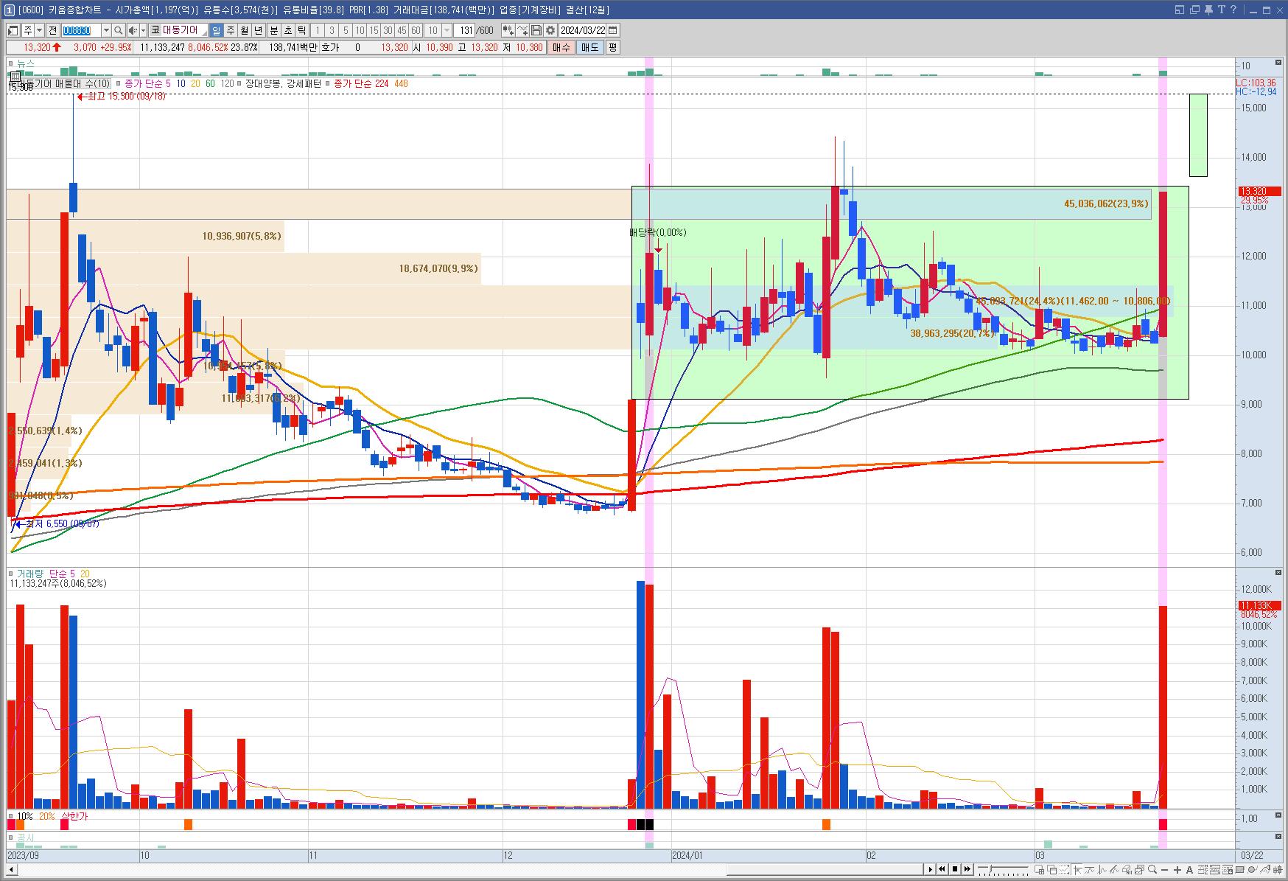The height and width of the screenshot is (881, 1288).
Task: Click the magnifier zoom icon in bottom toolbar
Action: click(1152, 870)
